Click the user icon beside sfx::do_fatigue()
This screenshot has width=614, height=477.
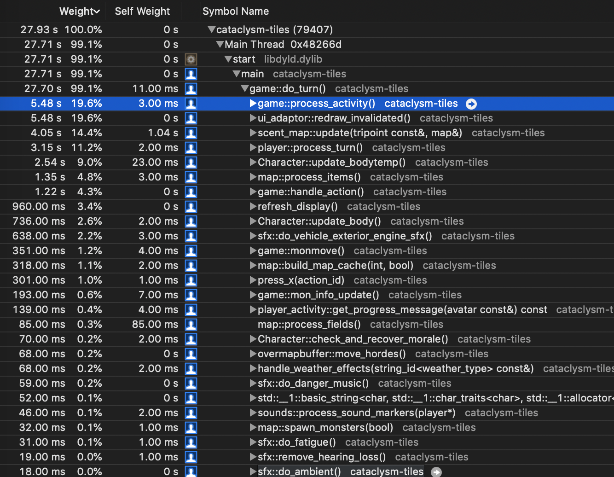tap(191, 442)
